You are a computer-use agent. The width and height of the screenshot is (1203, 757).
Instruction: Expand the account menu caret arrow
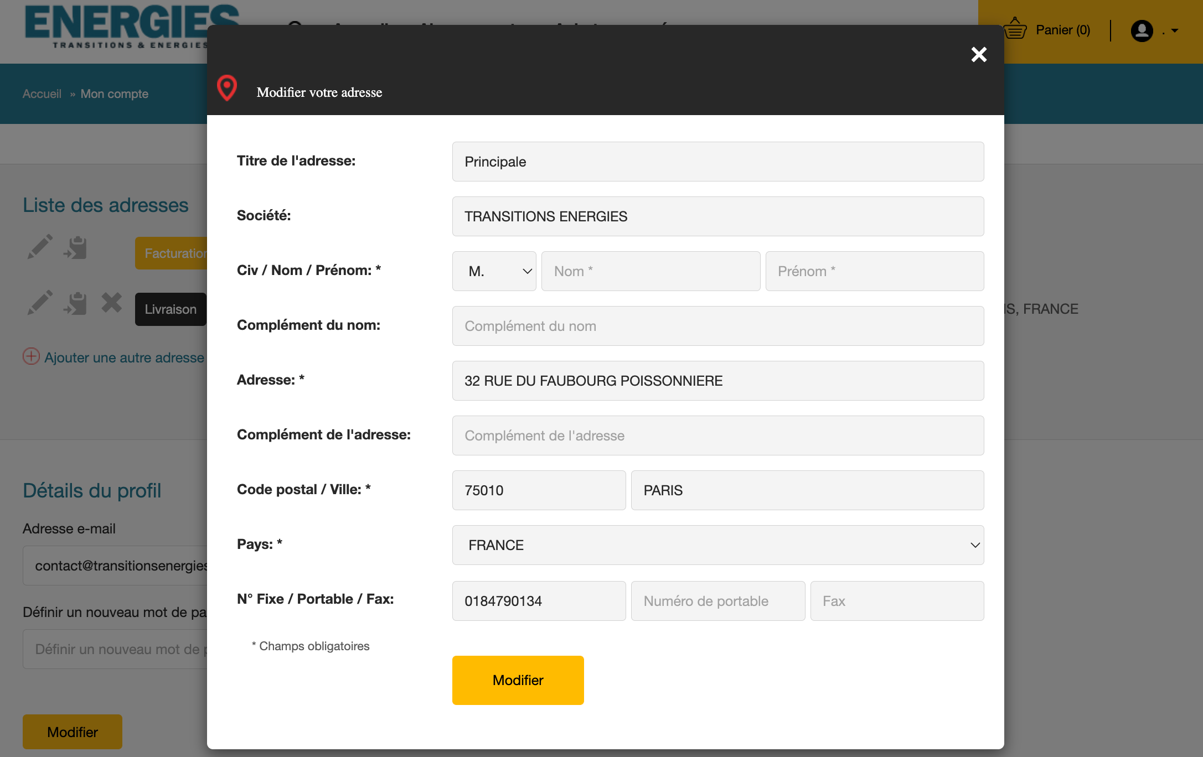point(1175,31)
